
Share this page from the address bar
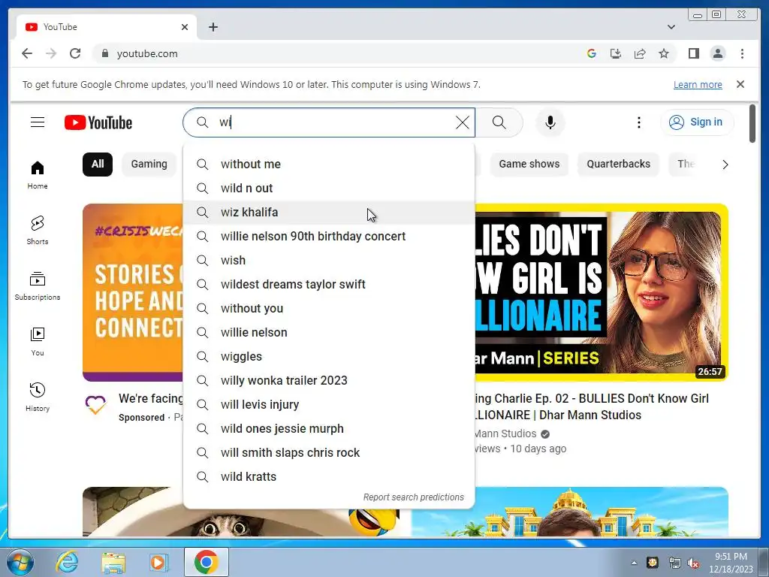[640, 53]
